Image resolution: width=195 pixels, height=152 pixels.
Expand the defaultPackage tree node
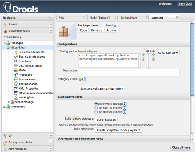pos(8,102)
